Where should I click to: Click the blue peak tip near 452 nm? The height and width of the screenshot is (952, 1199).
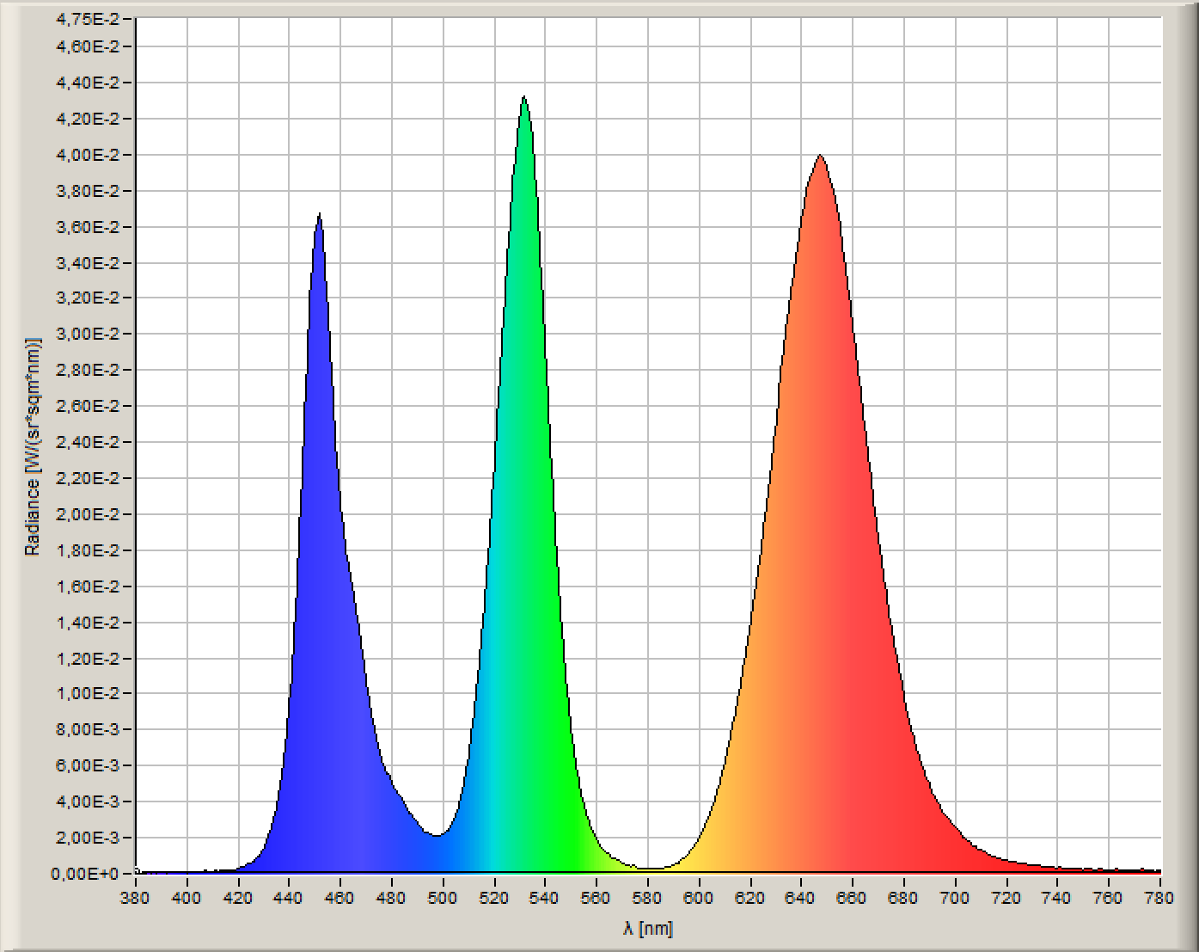point(319,218)
